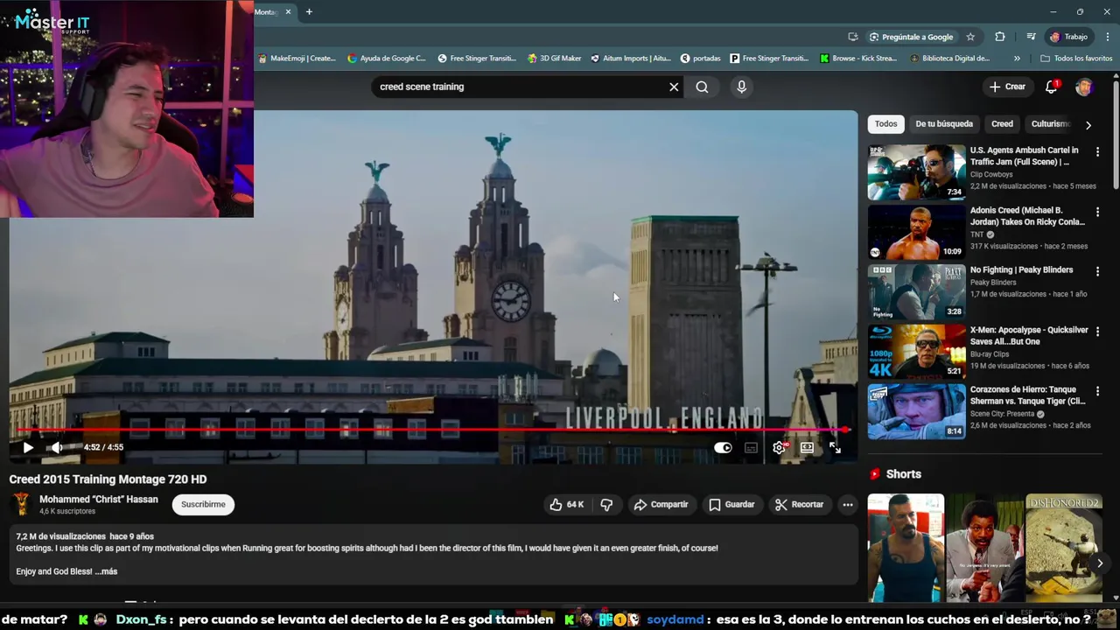Open the Adonis Creed Takes On Ricky Conlan thumbnail
The height and width of the screenshot is (630, 1120).
[916, 232]
